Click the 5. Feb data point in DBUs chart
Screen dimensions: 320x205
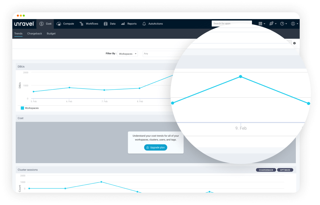pos(34,92)
